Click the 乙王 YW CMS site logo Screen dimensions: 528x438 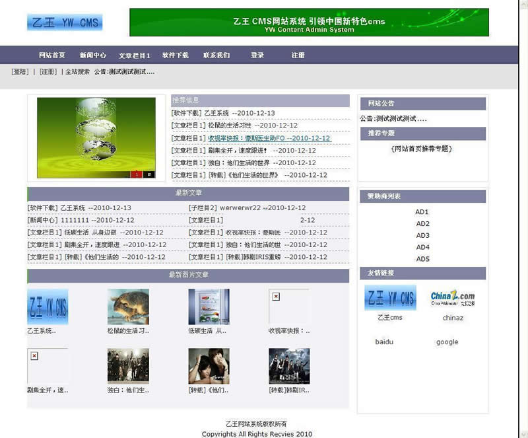click(x=65, y=22)
